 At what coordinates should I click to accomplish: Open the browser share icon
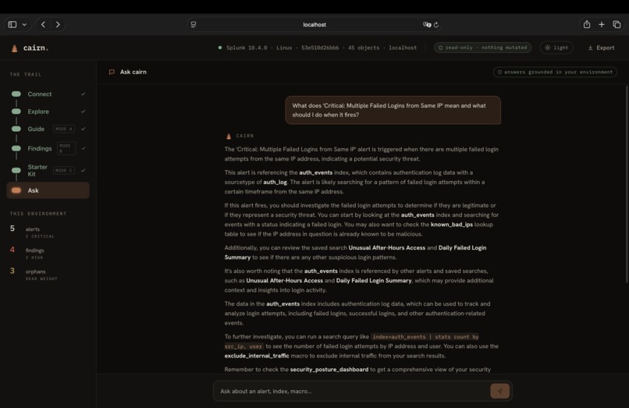coord(587,24)
